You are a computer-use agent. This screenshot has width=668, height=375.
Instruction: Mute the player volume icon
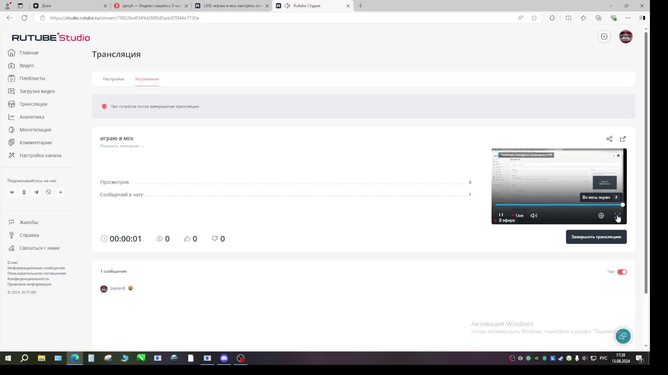534,216
